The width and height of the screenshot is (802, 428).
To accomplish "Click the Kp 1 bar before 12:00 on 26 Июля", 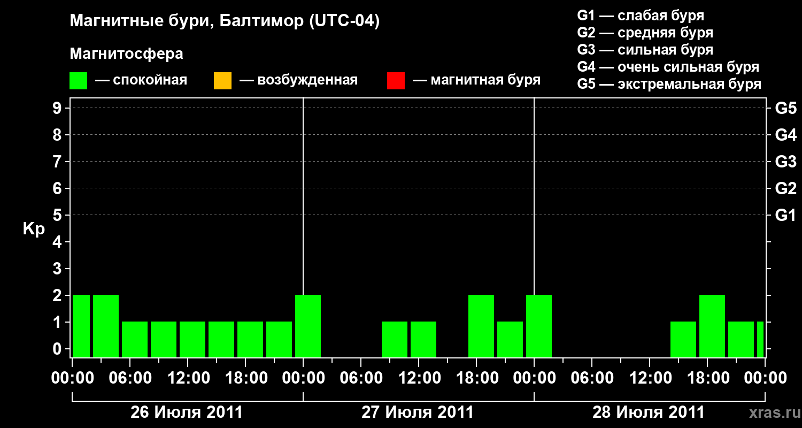I will coord(164,339).
